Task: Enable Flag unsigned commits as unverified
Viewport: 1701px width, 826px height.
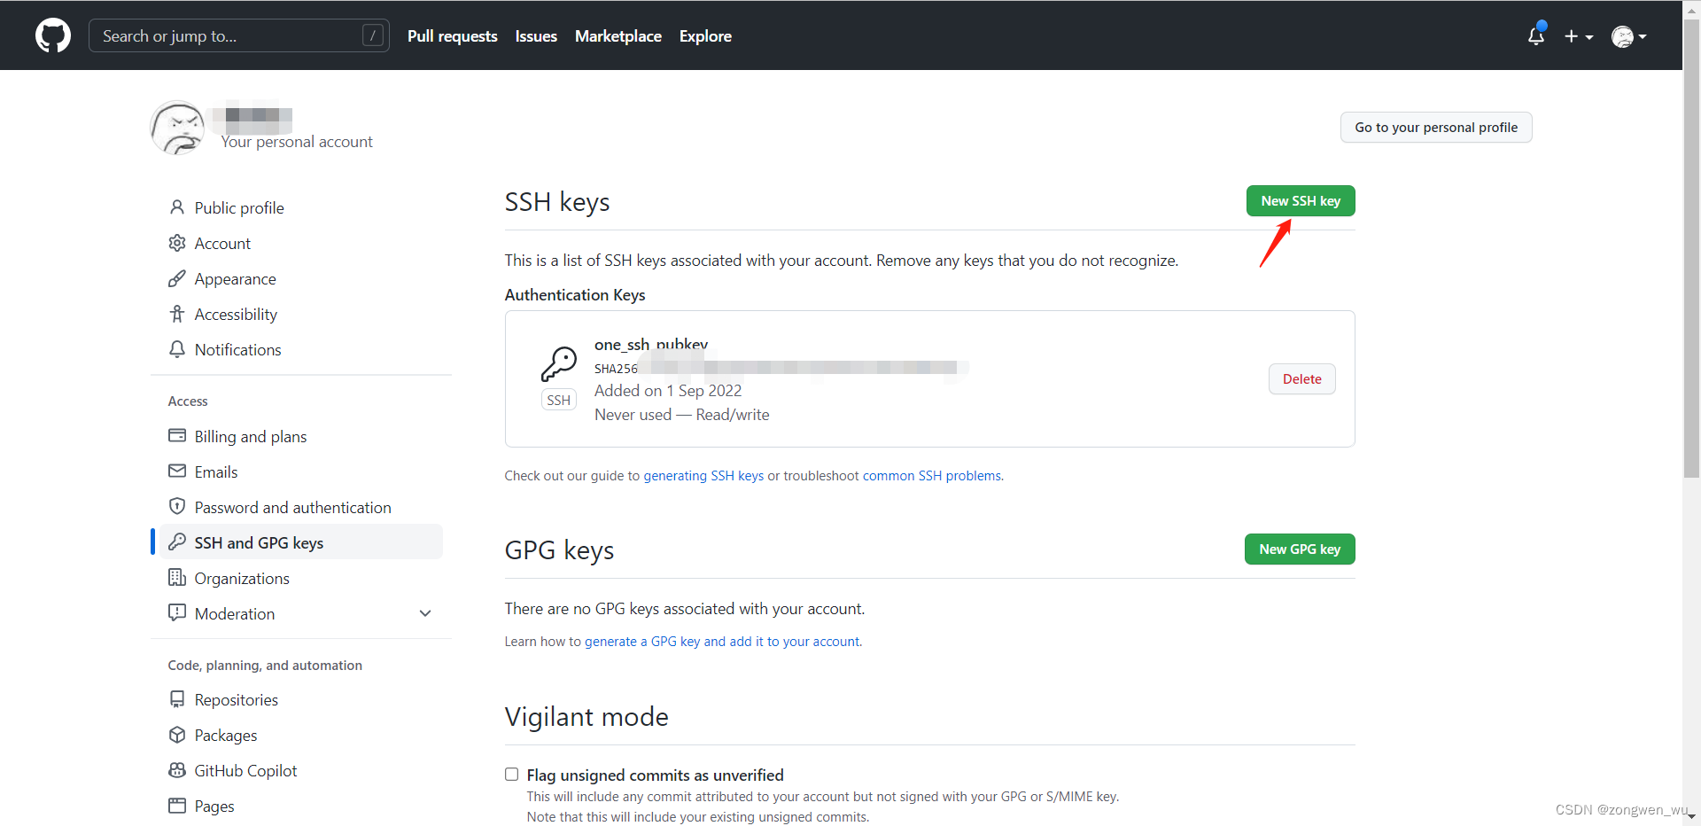Action: pyautogui.click(x=511, y=775)
